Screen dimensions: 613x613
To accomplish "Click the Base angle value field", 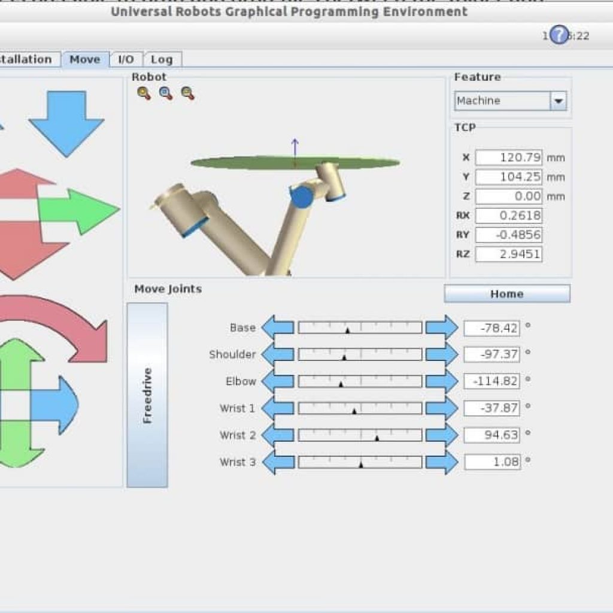I will [491, 328].
